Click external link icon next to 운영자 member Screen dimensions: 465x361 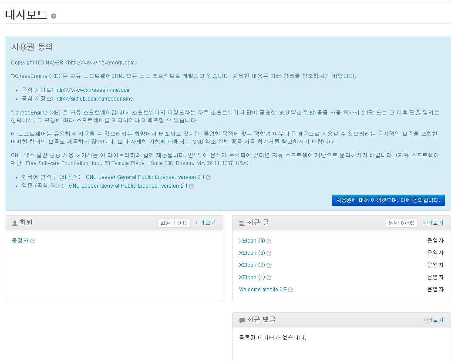[x=33, y=241]
